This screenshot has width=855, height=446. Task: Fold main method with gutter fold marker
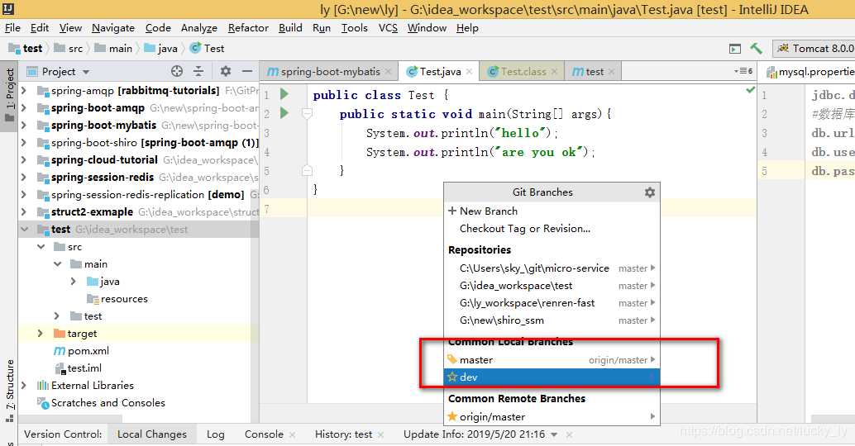click(x=307, y=114)
